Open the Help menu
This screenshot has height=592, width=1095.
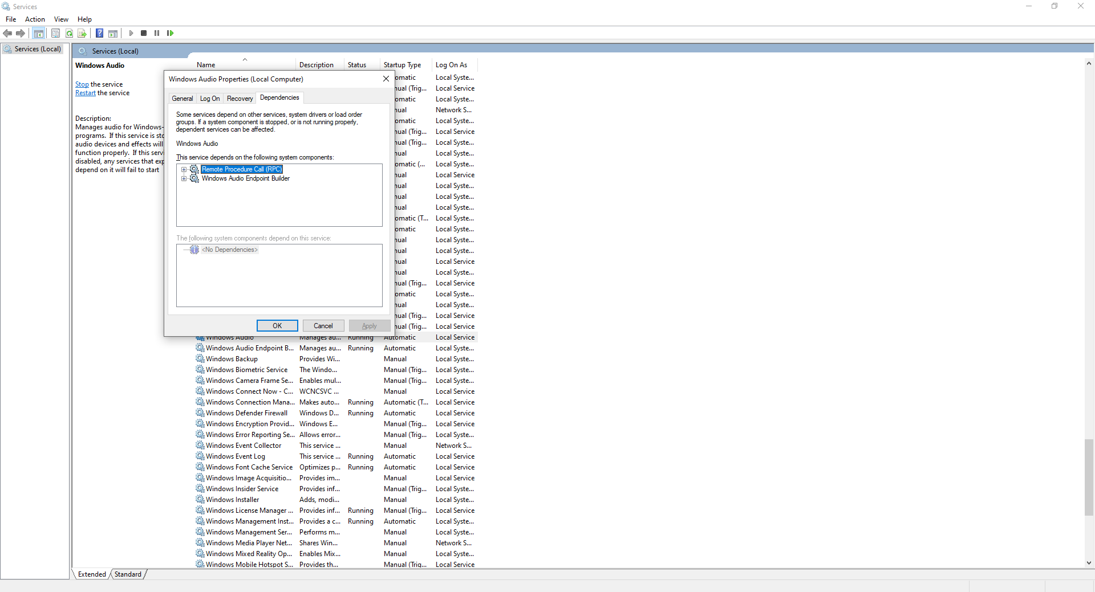[84, 19]
